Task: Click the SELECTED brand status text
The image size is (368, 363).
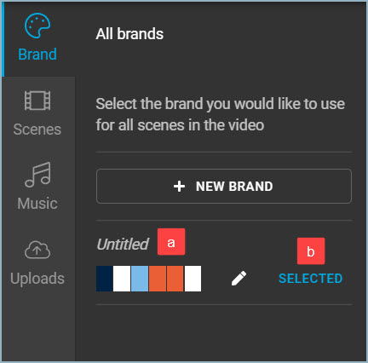Action: (310, 279)
